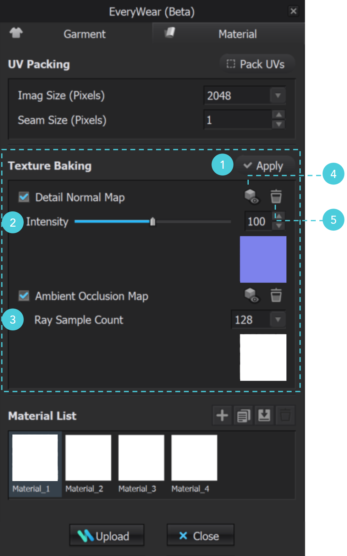Screen dimensions: 347x556
Task: Disable the Ambient Occlusion Map checkbox
Action: (x=23, y=296)
